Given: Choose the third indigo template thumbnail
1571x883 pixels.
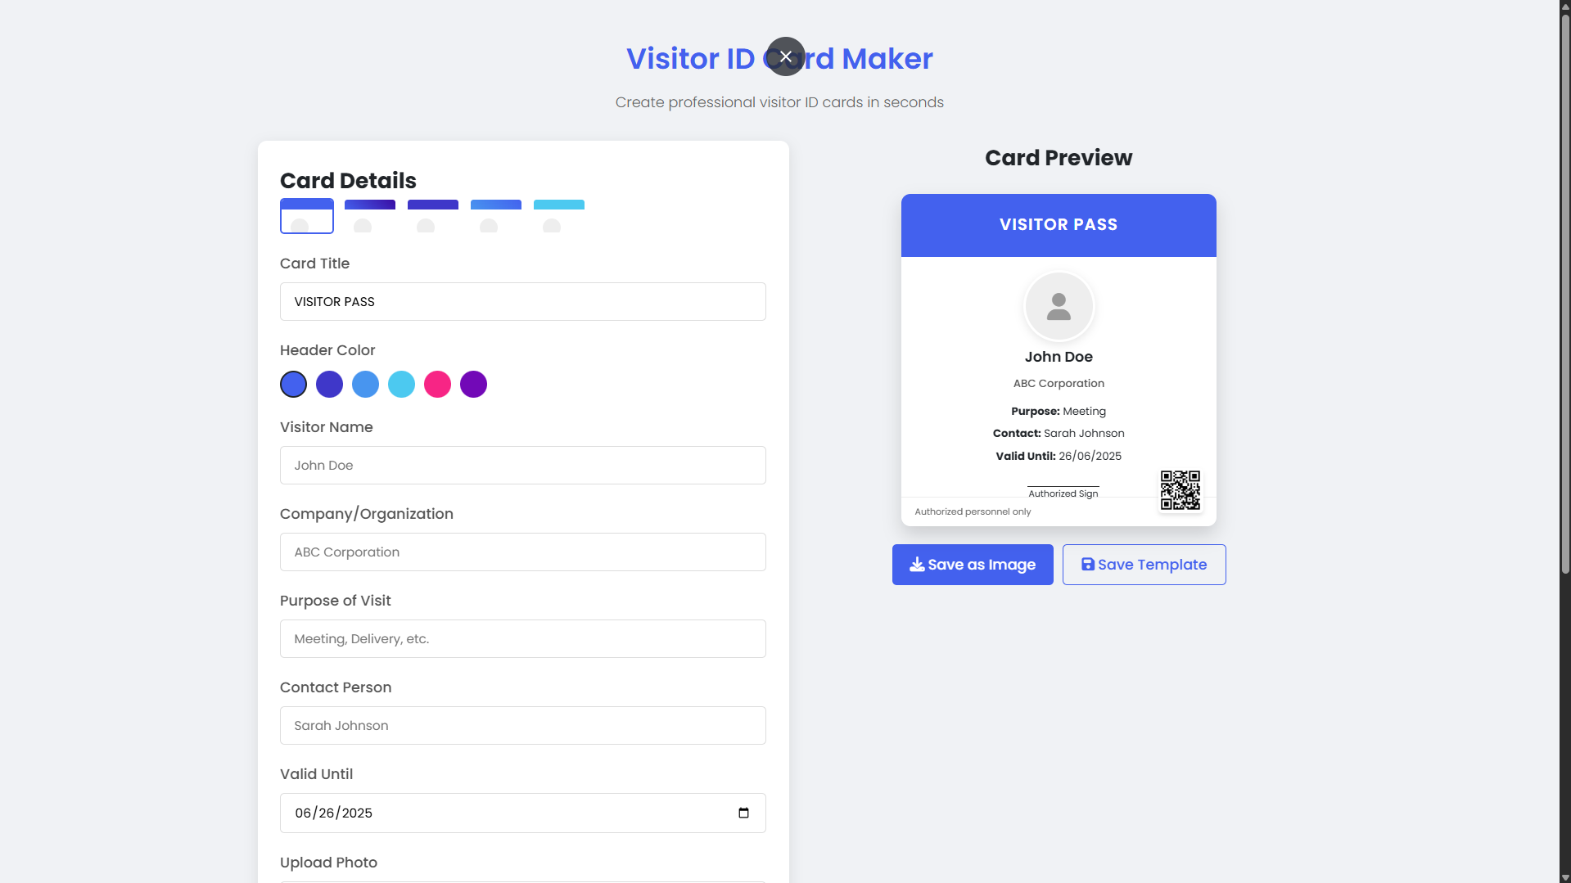Looking at the screenshot, I should (x=433, y=216).
